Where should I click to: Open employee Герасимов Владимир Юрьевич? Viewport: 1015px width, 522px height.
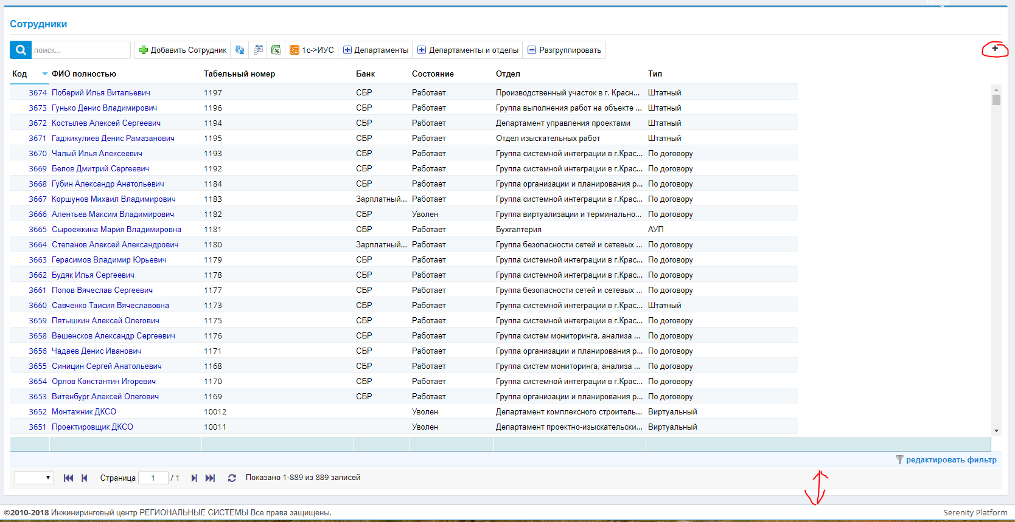pos(109,259)
